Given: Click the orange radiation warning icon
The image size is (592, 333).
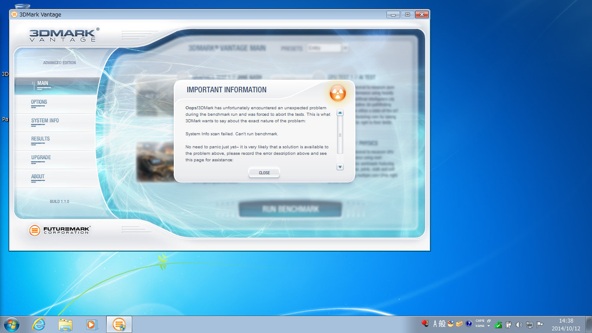Looking at the screenshot, I should (338, 93).
